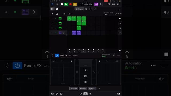
Task: Trigger the first purple cell on track 4
Action: tap(74, 33)
